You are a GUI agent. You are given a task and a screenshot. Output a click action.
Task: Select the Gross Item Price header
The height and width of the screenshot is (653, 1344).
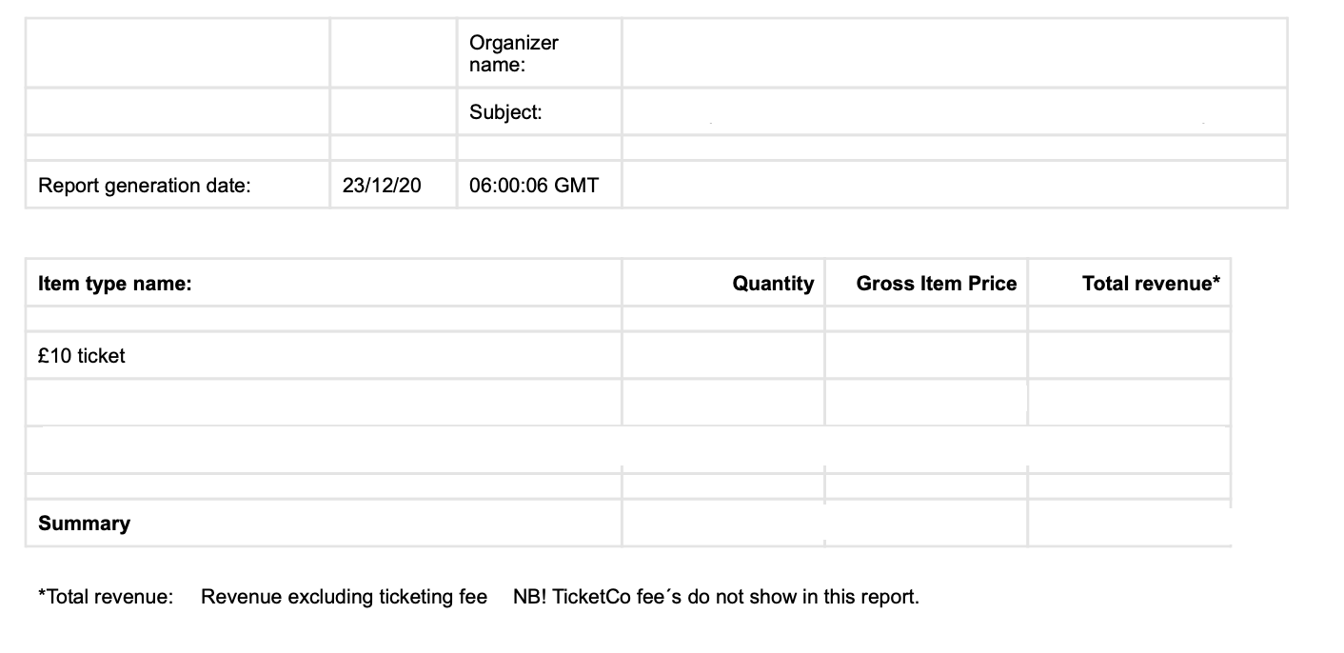pos(926,283)
